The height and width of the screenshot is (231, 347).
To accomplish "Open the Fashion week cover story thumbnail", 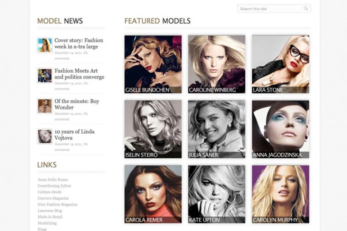I will (x=45, y=45).
